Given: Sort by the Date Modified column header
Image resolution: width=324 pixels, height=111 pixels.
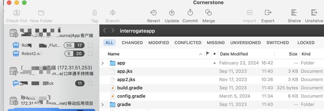Looking at the screenshot, I should tap(234, 54).
